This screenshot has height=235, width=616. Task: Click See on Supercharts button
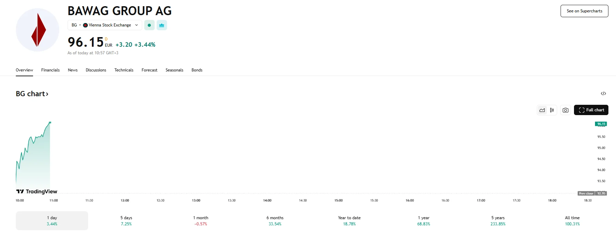(x=584, y=11)
